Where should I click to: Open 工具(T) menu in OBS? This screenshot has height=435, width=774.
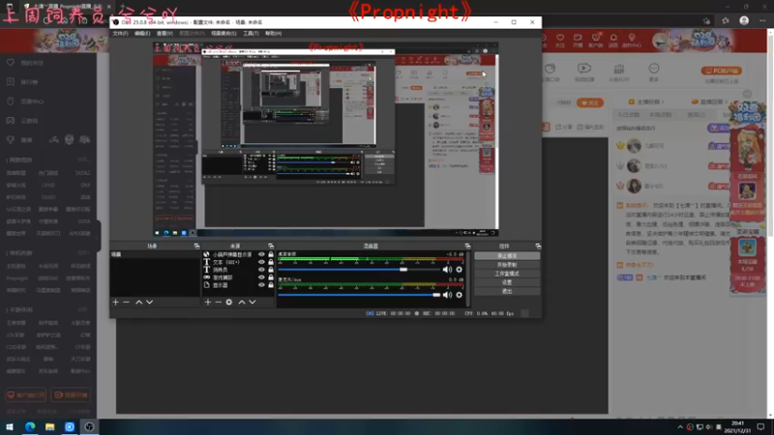point(251,34)
